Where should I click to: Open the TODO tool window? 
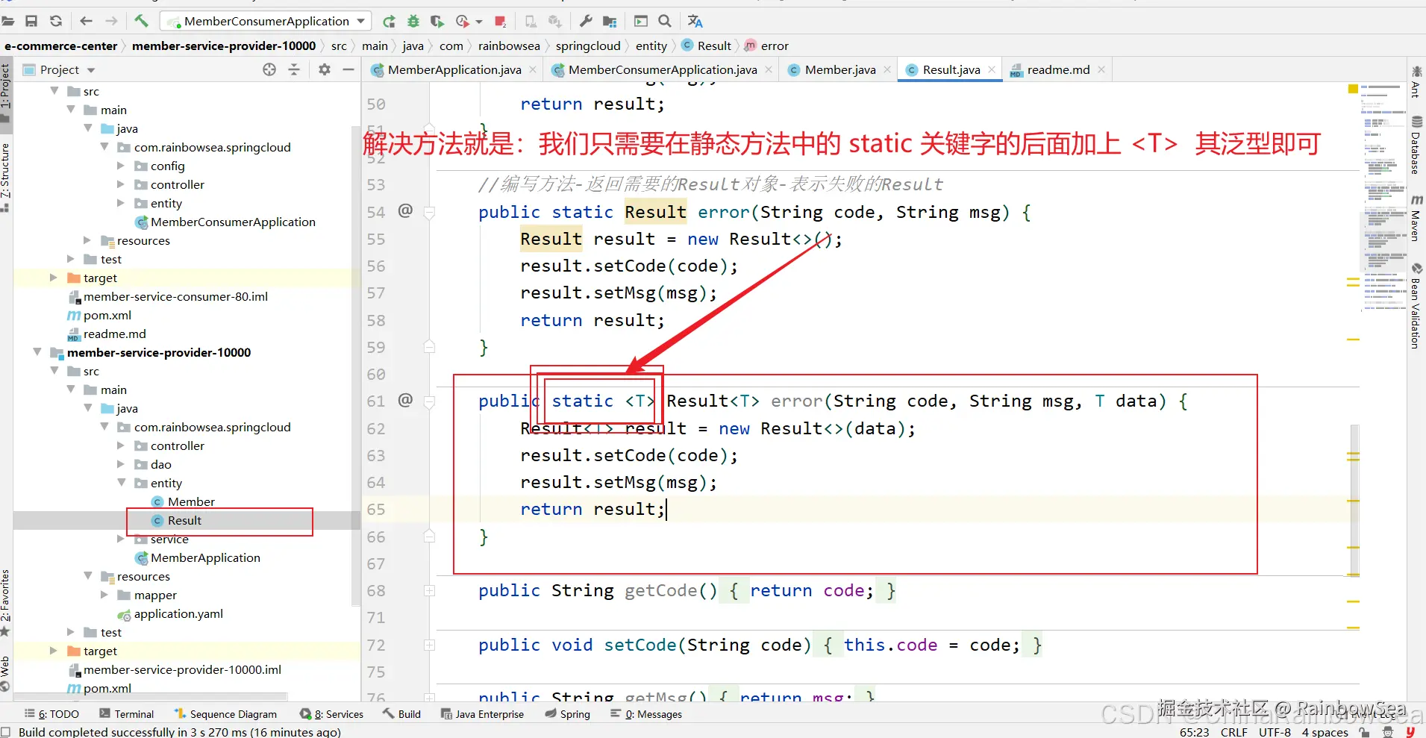coord(51,714)
